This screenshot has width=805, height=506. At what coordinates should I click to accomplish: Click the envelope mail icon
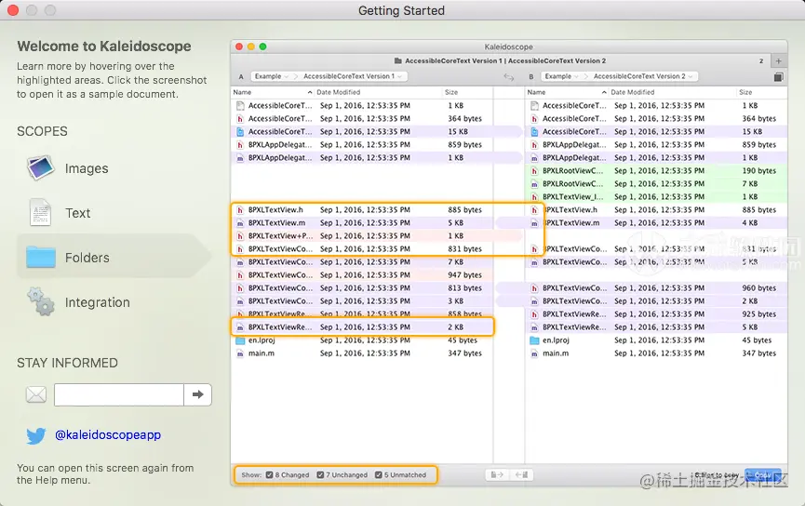[36, 394]
